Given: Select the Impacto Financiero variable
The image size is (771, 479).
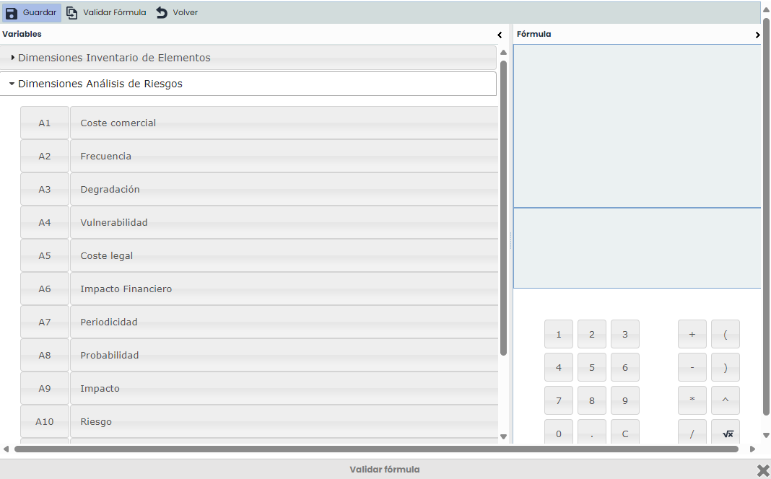Looking at the screenshot, I should (283, 289).
